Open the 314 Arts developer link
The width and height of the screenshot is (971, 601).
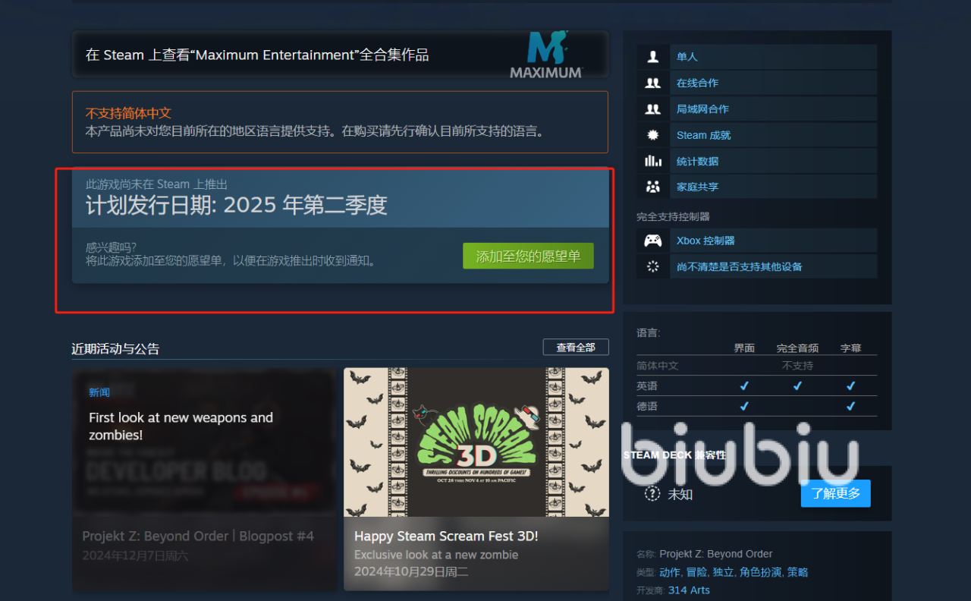[x=689, y=590]
